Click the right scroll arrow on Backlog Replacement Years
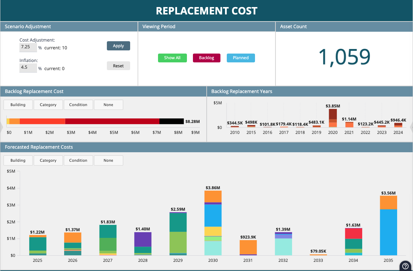 (411, 127)
